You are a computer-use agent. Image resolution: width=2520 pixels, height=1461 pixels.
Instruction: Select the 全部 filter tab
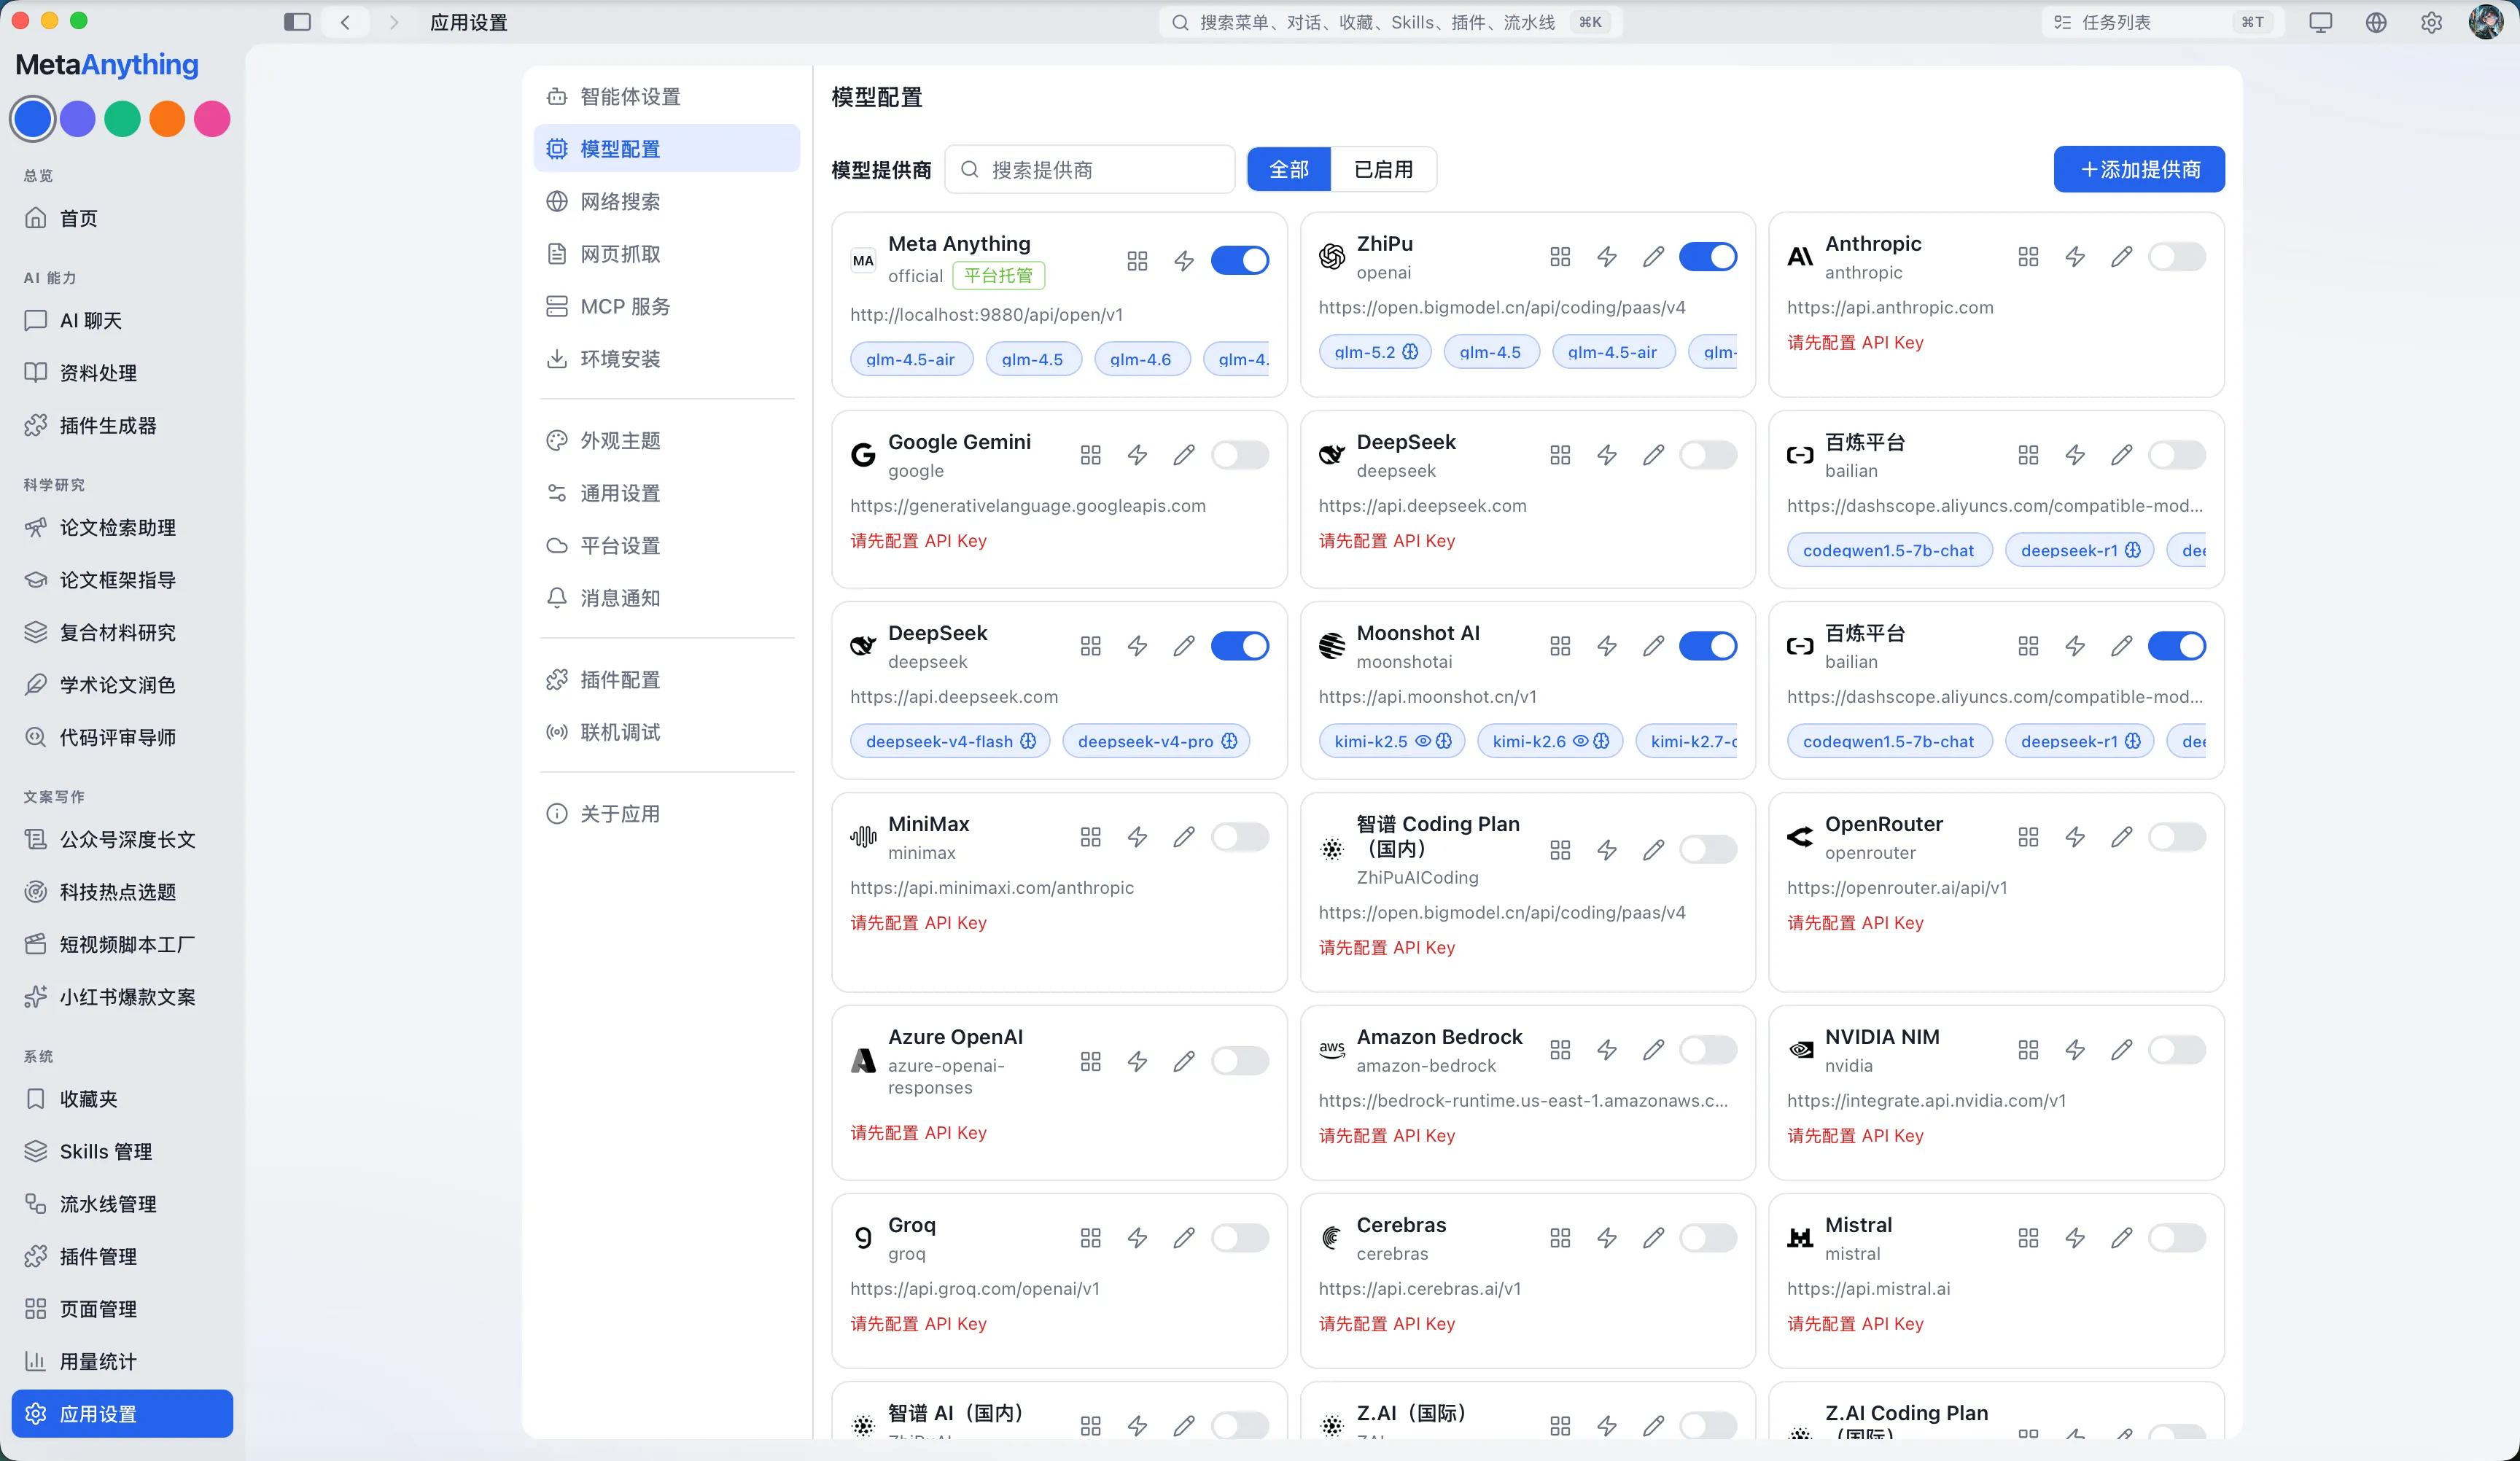1289,169
